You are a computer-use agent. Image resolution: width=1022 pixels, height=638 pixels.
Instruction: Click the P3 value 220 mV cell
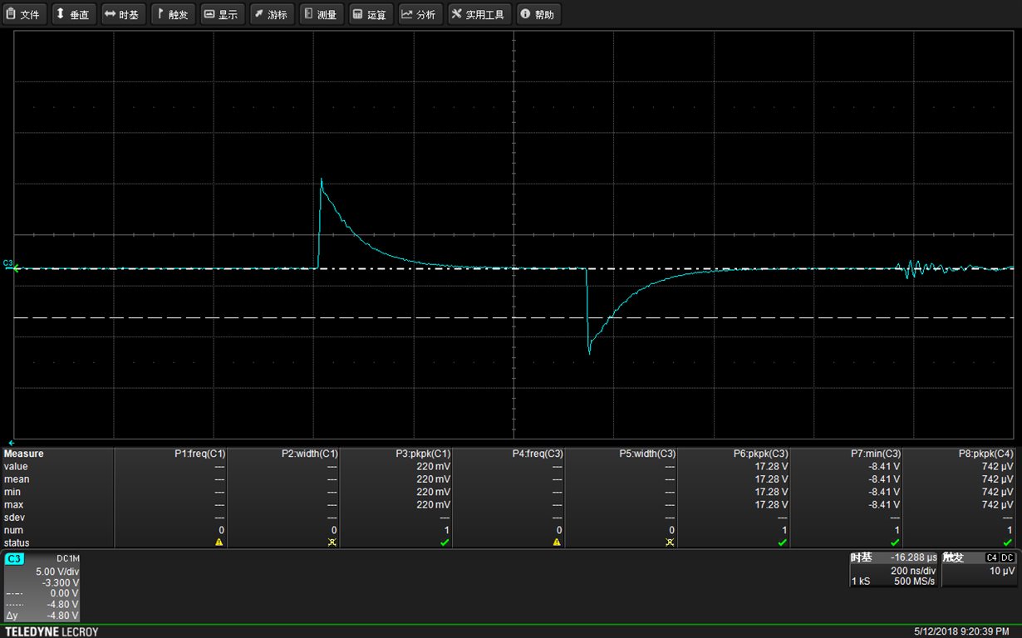pyautogui.click(x=434, y=466)
